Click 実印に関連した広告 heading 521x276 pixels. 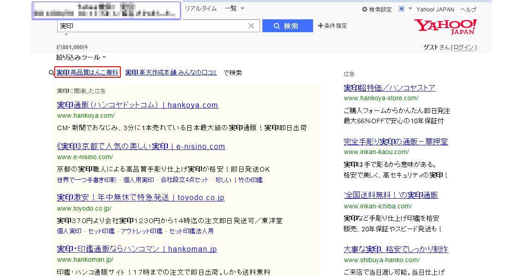click(81, 91)
